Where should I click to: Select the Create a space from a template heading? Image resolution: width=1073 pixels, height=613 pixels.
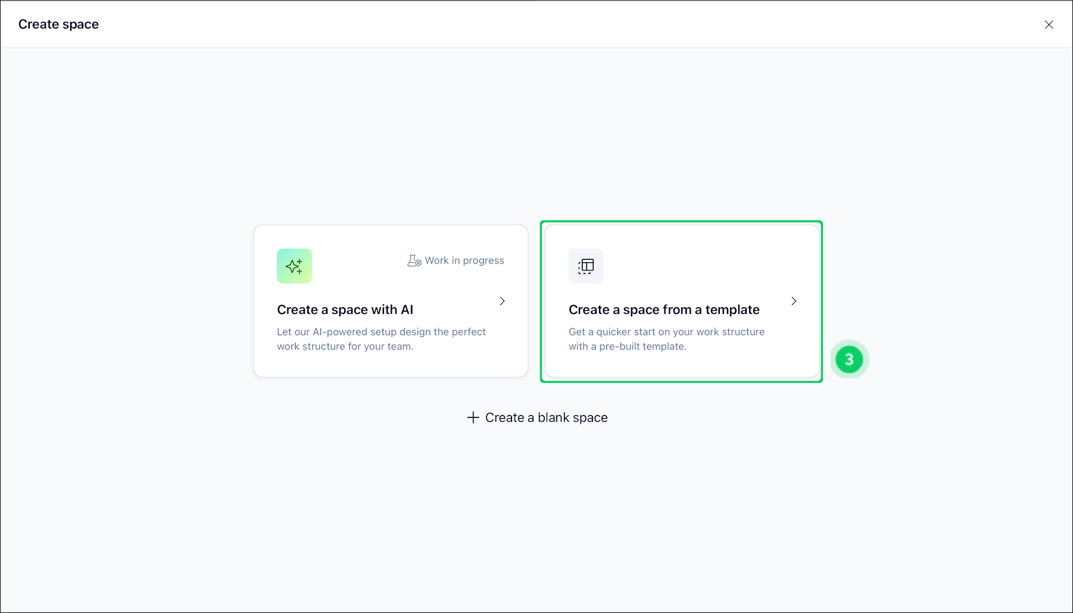[664, 310]
